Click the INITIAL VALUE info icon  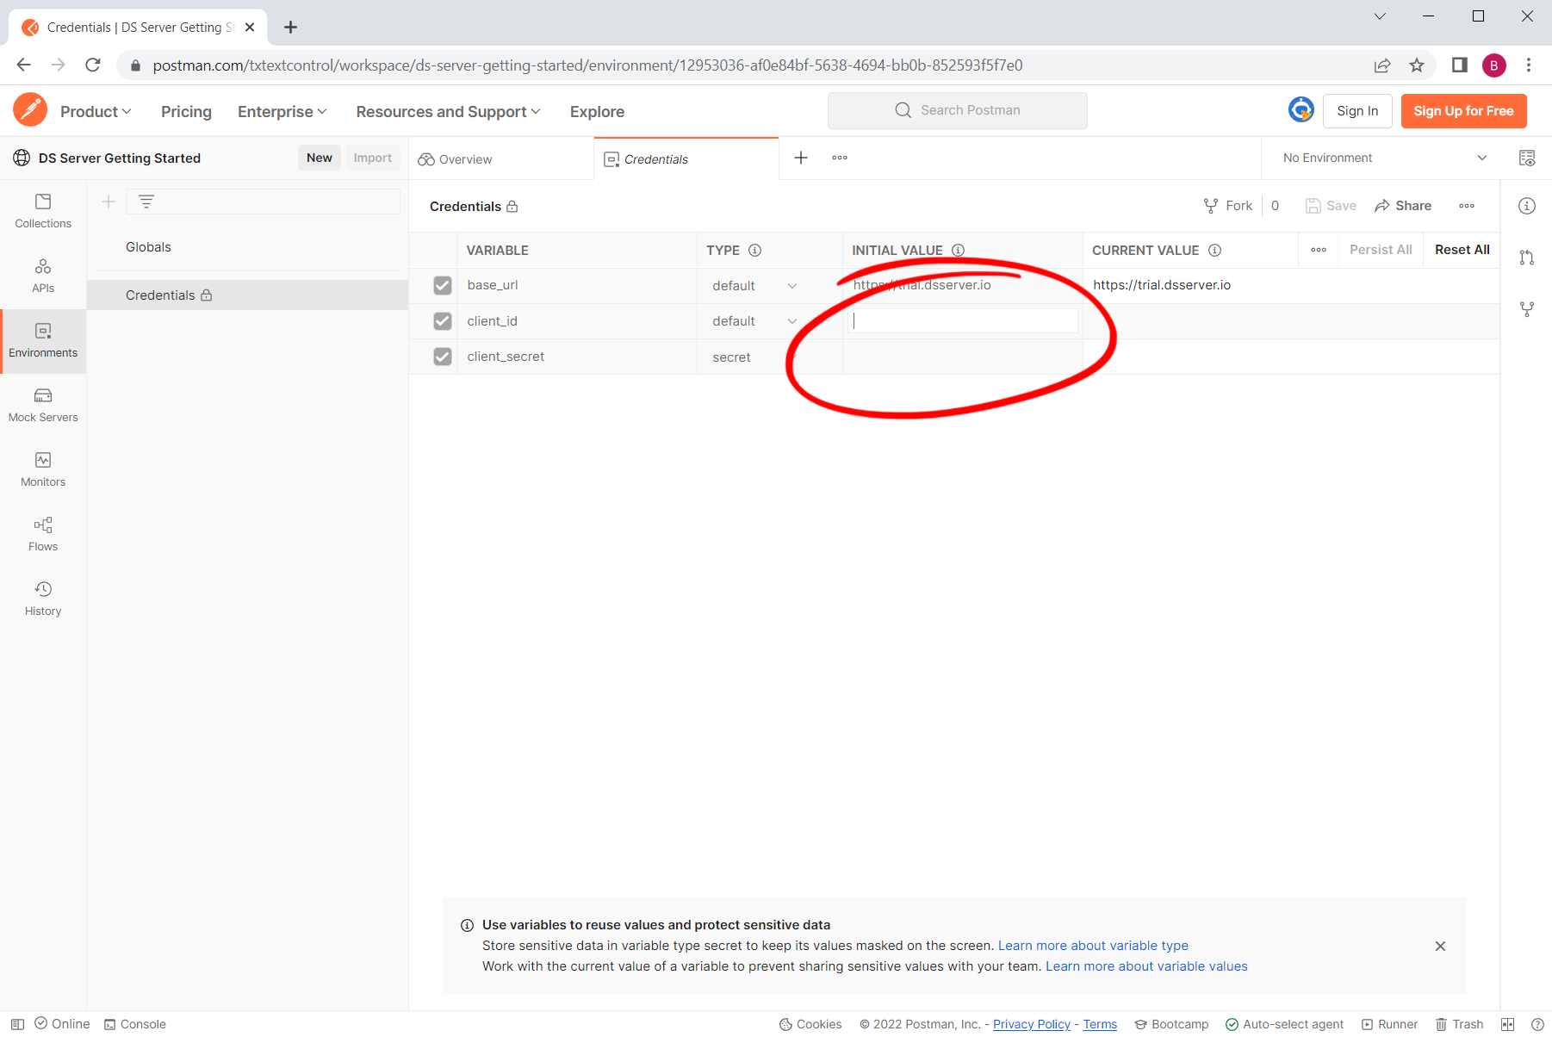(958, 251)
